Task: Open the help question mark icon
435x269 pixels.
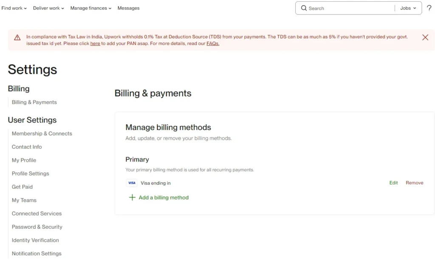Action: click(429, 8)
